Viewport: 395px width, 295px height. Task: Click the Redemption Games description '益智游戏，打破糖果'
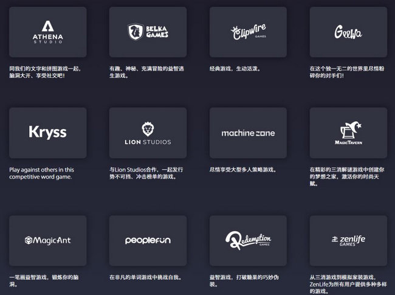coord(244,281)
